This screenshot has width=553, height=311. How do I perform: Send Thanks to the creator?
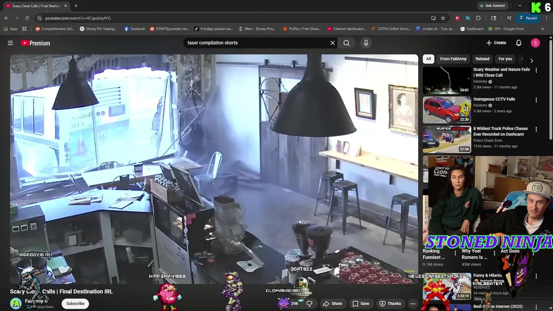coord(390,304)
